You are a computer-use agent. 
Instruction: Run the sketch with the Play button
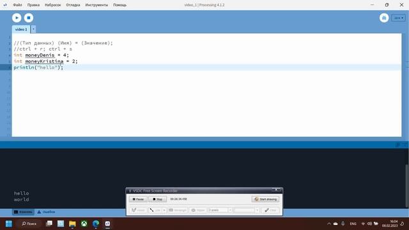[17, 18]
